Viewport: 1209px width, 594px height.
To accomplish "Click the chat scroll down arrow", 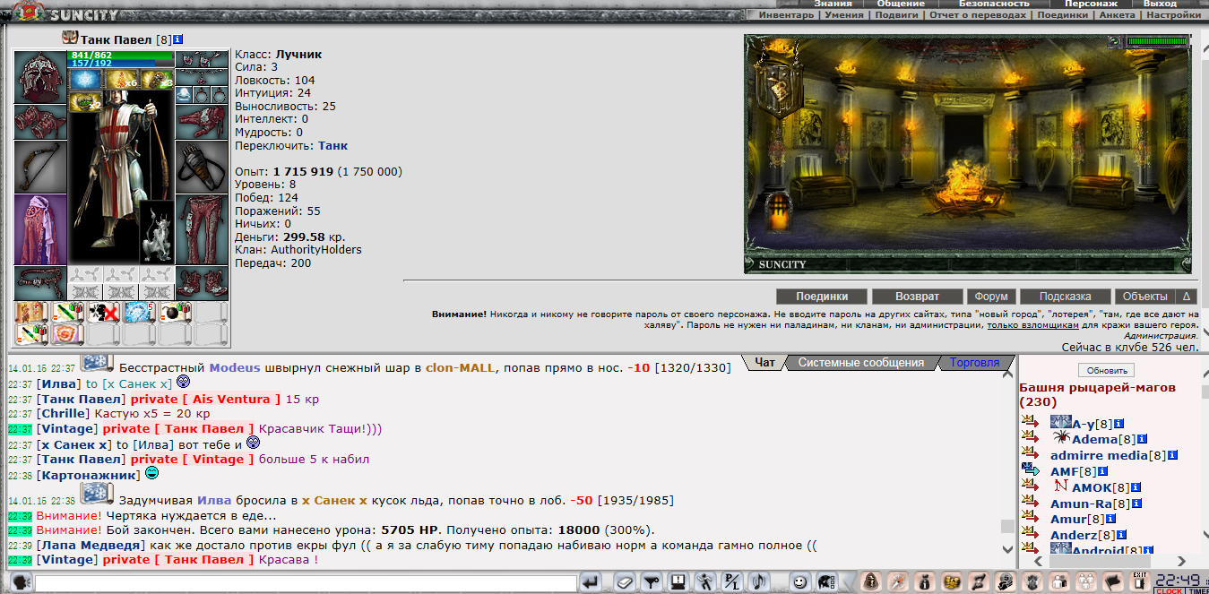I will (x=1007, y=549).
